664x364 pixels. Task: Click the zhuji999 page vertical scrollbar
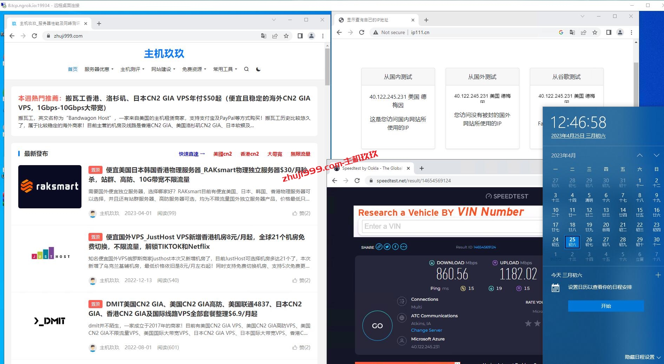pyautogui.click(x=327, y=67)
